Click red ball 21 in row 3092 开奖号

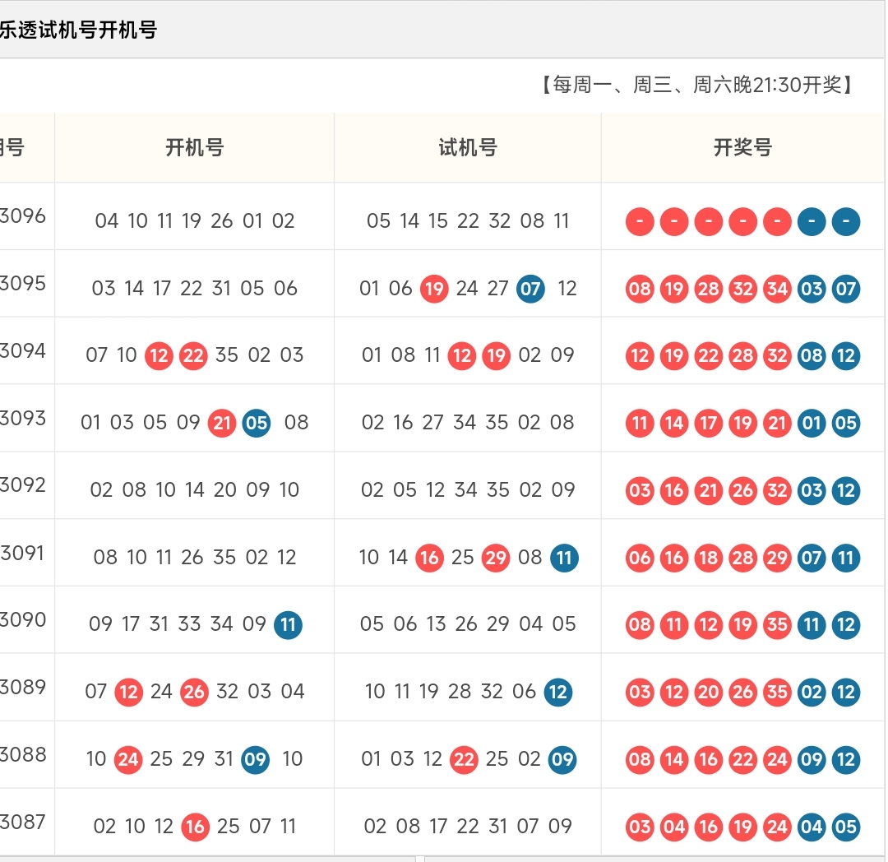[x=709, y=490]
